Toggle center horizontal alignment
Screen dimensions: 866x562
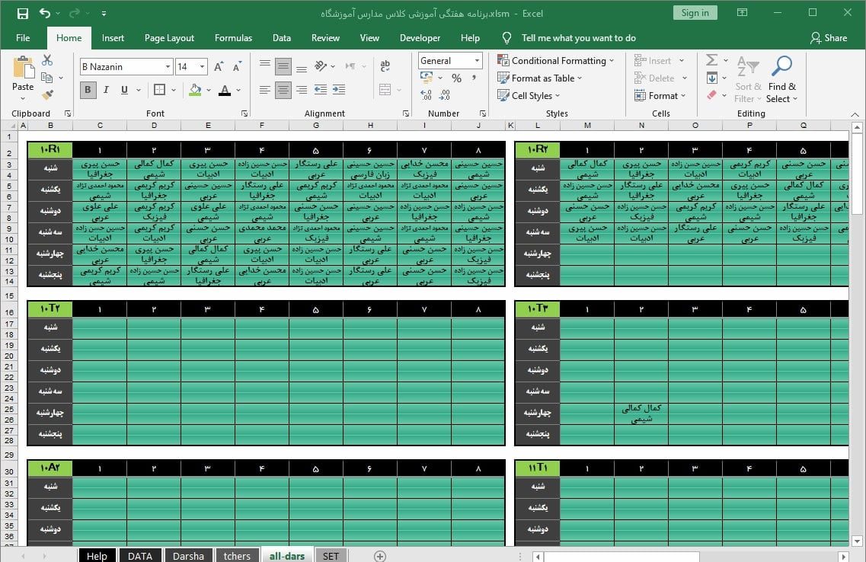pos(283,89)
